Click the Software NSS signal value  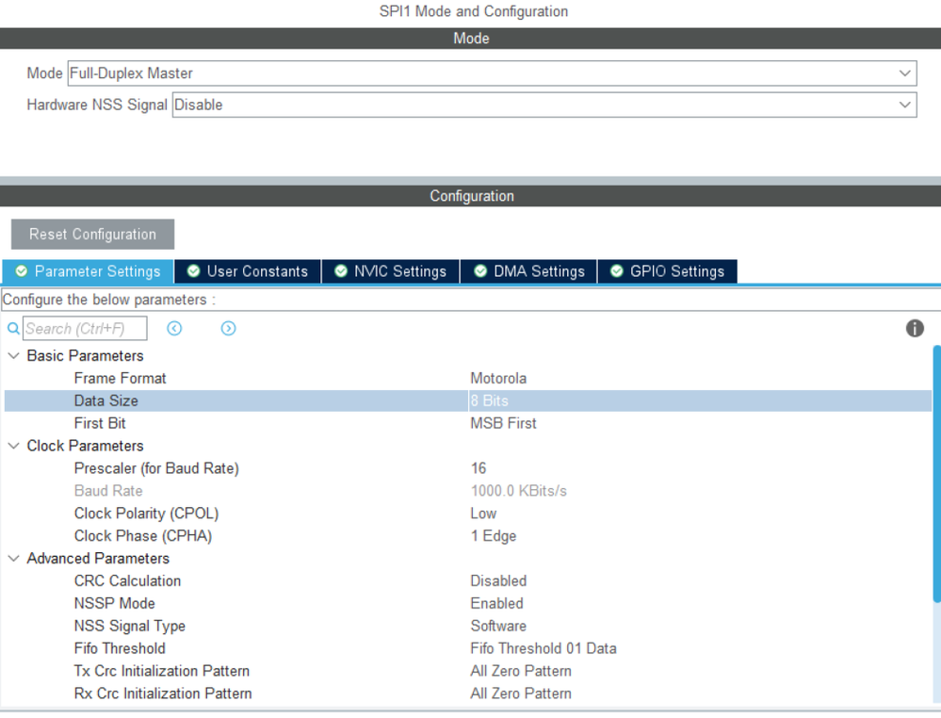pos(498,627)
